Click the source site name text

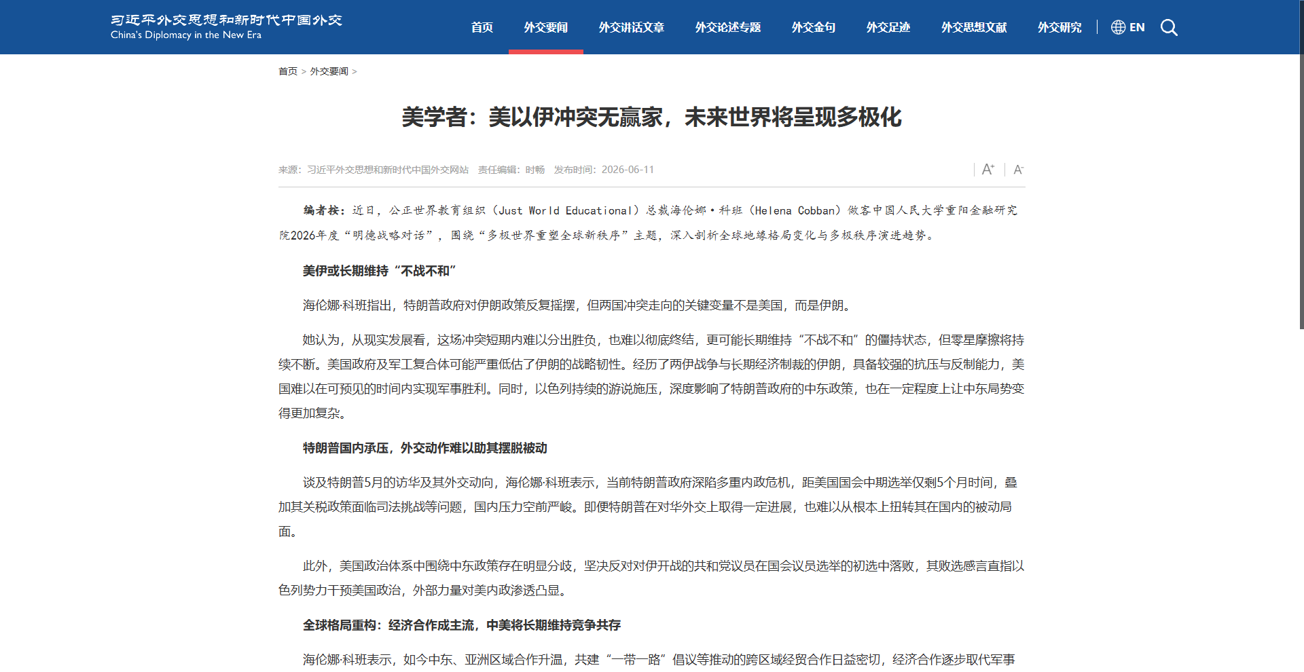[388, 170]
